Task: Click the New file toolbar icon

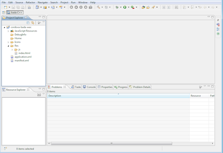Action: click(5, 7)
